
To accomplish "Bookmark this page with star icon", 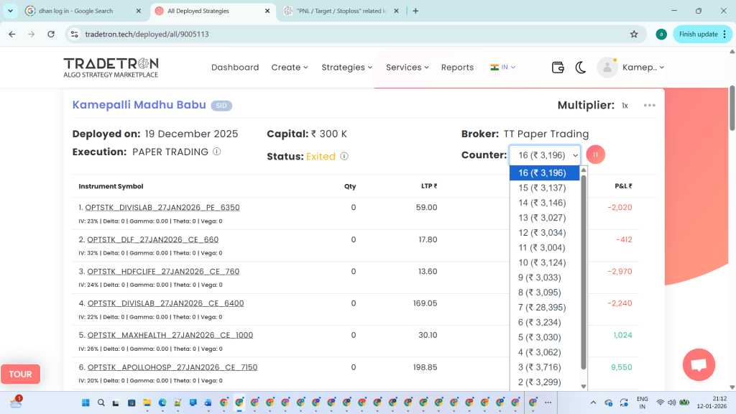I will pyautogui.click(x=633, y=34).
